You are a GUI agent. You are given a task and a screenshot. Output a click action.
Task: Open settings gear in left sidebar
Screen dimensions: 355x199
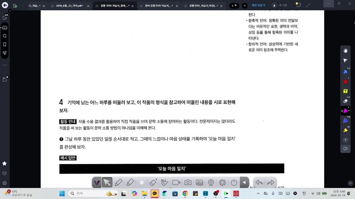(x=4, y=183)
